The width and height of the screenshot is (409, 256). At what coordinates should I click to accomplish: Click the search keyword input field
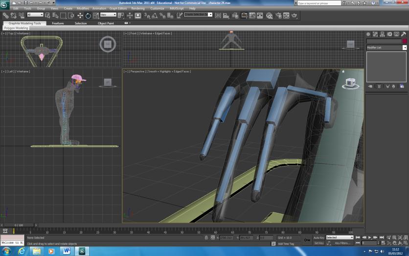pos(319,3)
